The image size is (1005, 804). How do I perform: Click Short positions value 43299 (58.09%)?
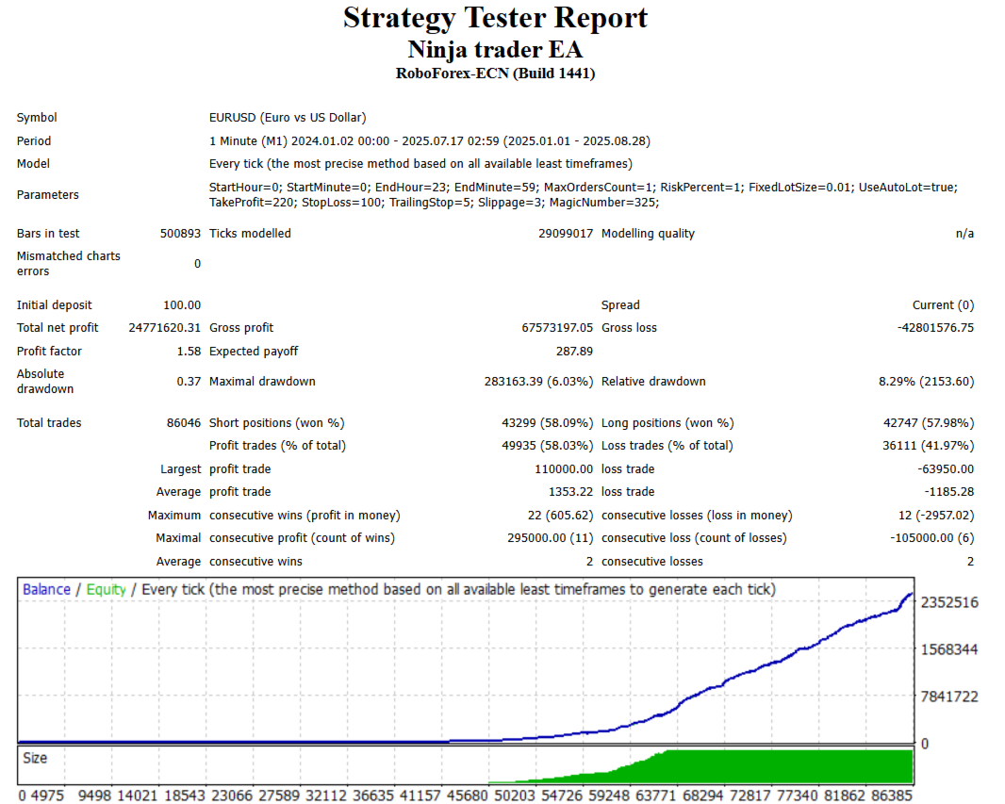548,423
